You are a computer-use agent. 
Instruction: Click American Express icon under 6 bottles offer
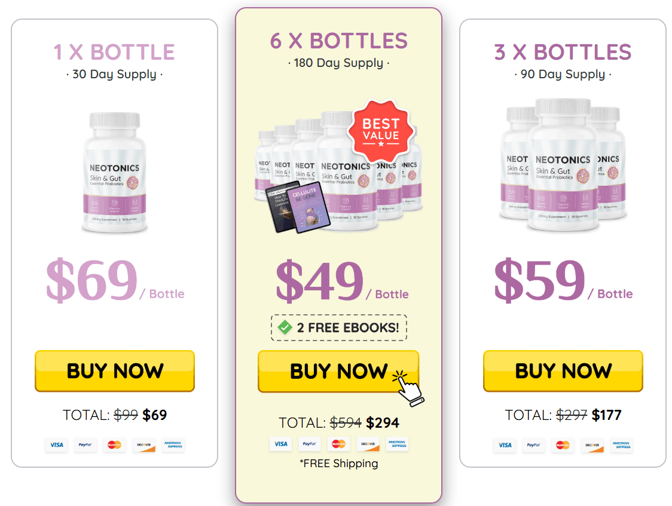click(398, 444)
